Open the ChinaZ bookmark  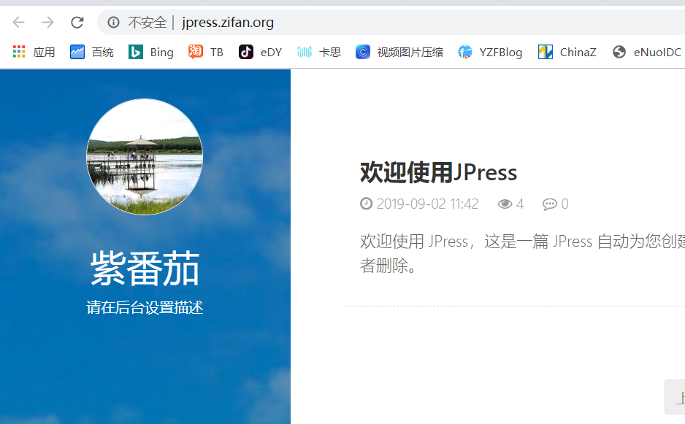(x=567, y=52)
